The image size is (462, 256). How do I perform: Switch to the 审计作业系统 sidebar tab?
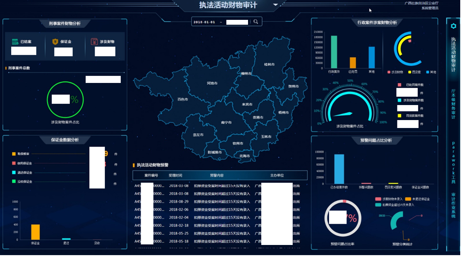point(453,205)
